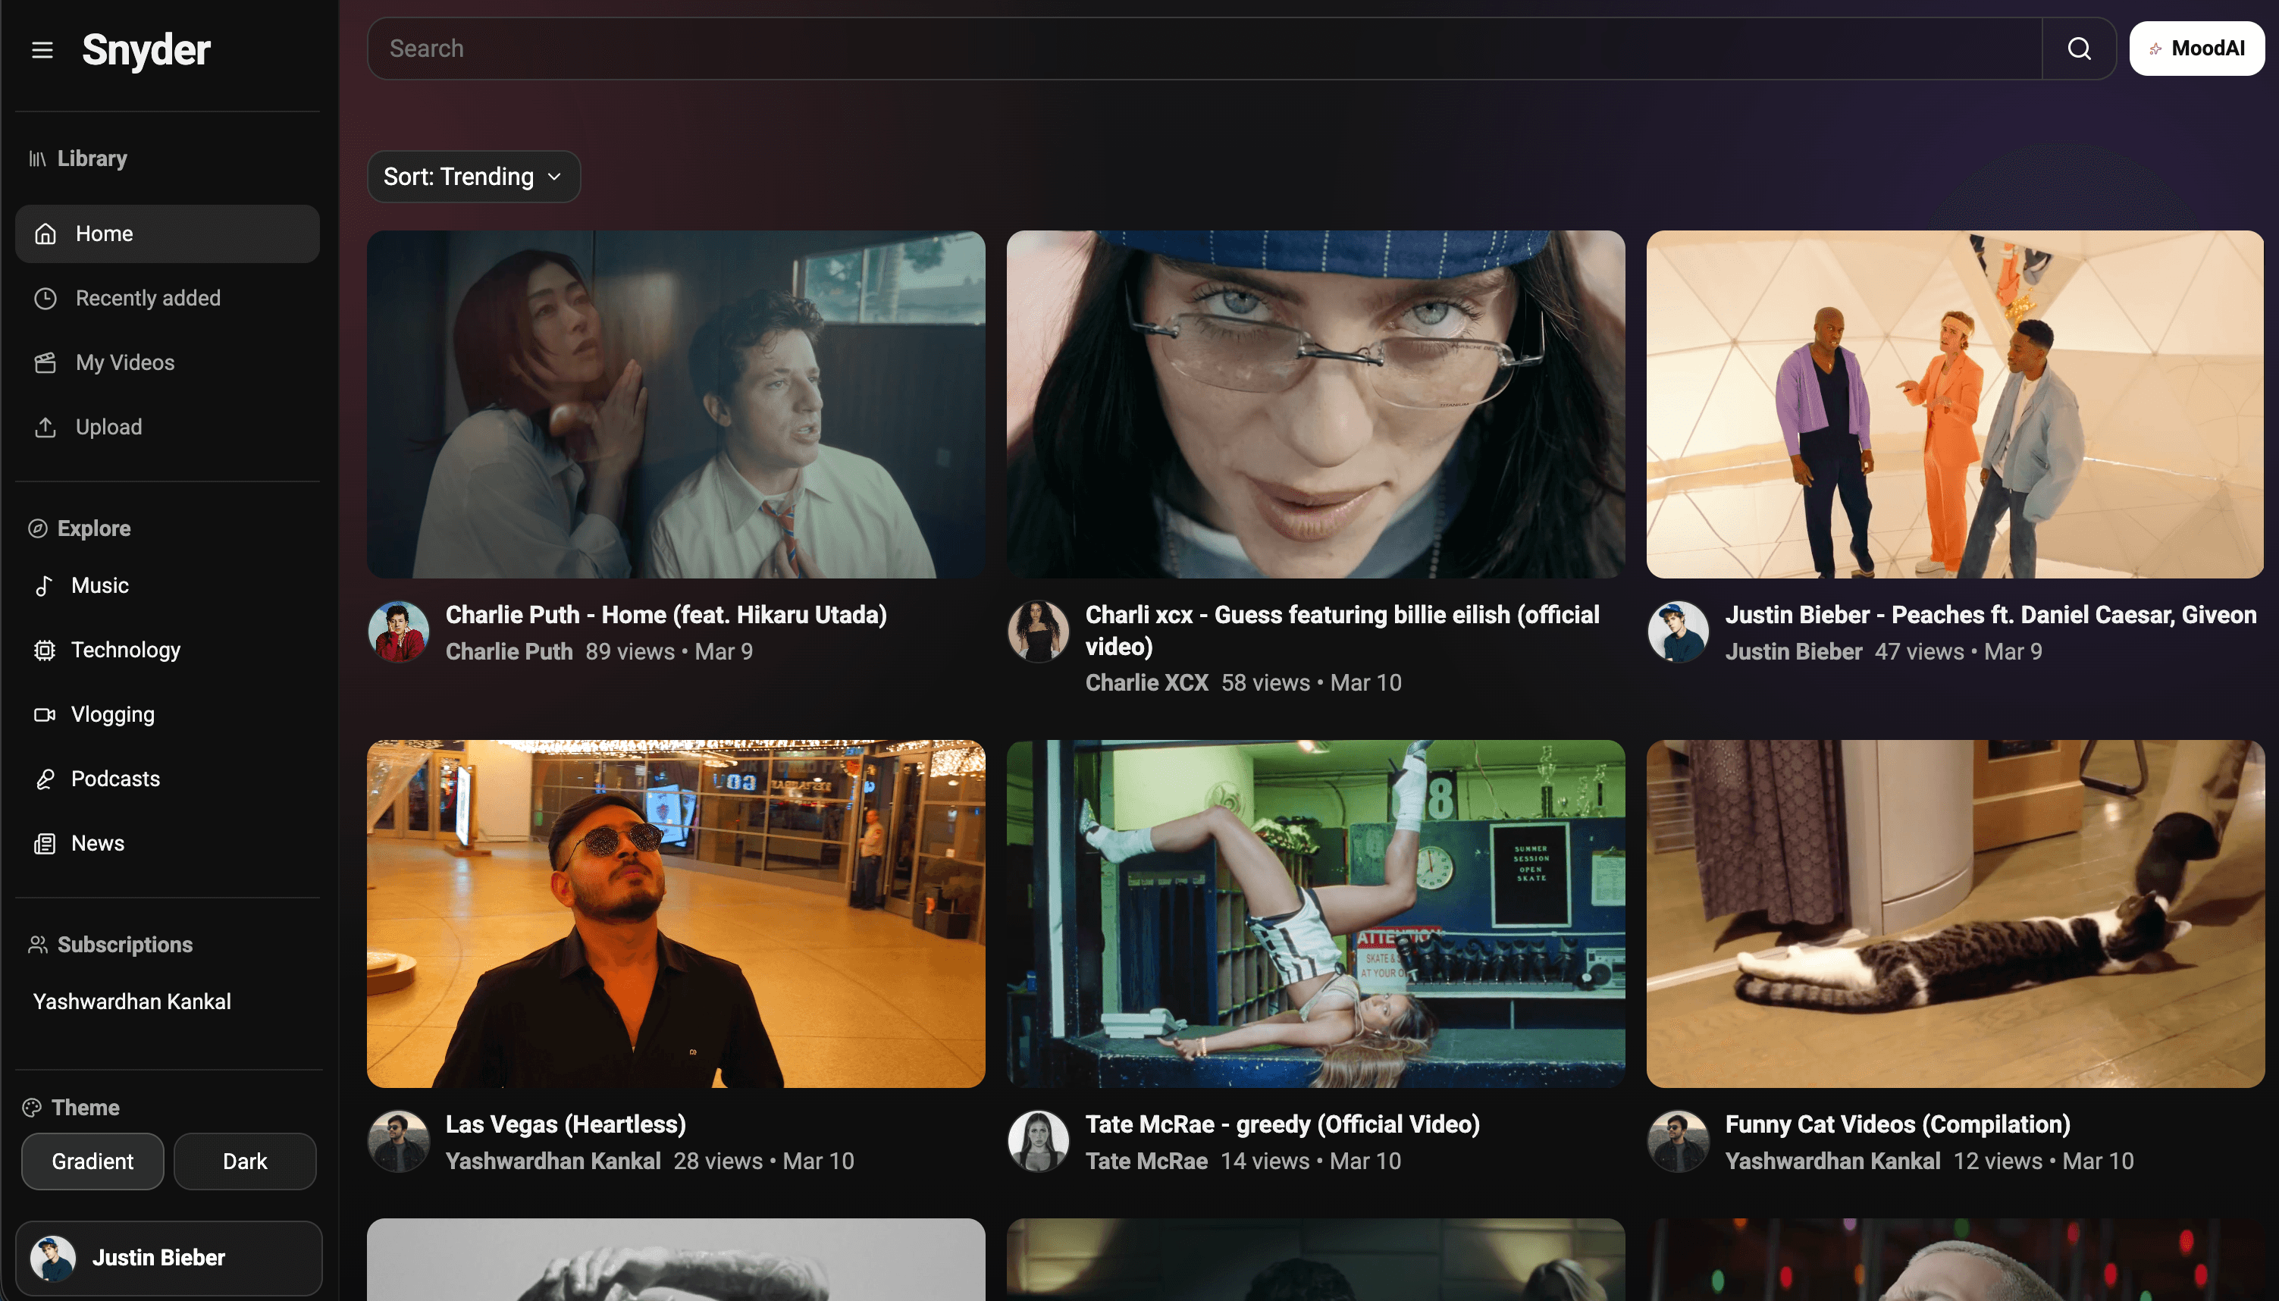Click 'Yashwardhan Kankal' under Funny Cat Videos

[1832, 1161]
